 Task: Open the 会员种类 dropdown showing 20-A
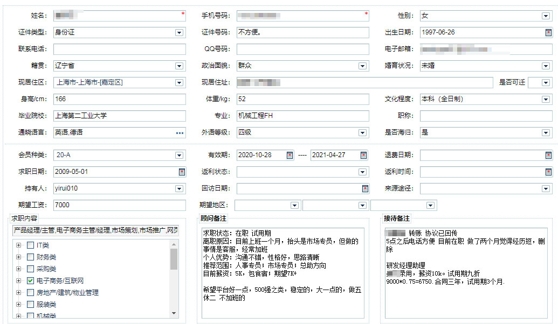click(x=179, y=155)
